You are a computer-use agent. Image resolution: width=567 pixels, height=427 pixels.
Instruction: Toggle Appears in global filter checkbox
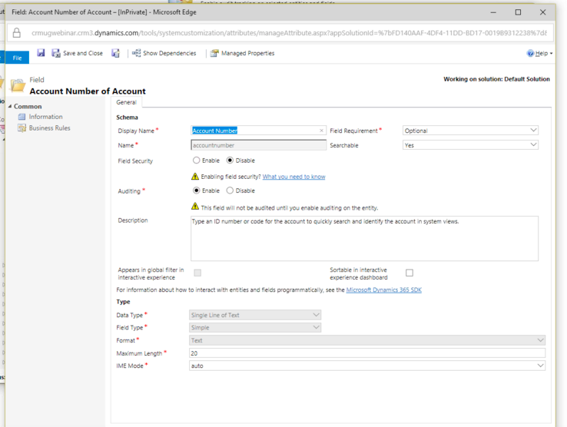(x=197, y=273)
